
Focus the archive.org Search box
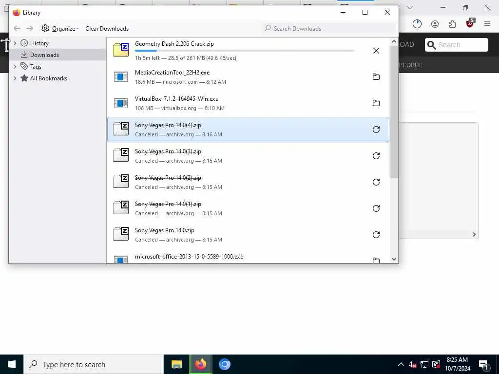(x=456, y=45)
